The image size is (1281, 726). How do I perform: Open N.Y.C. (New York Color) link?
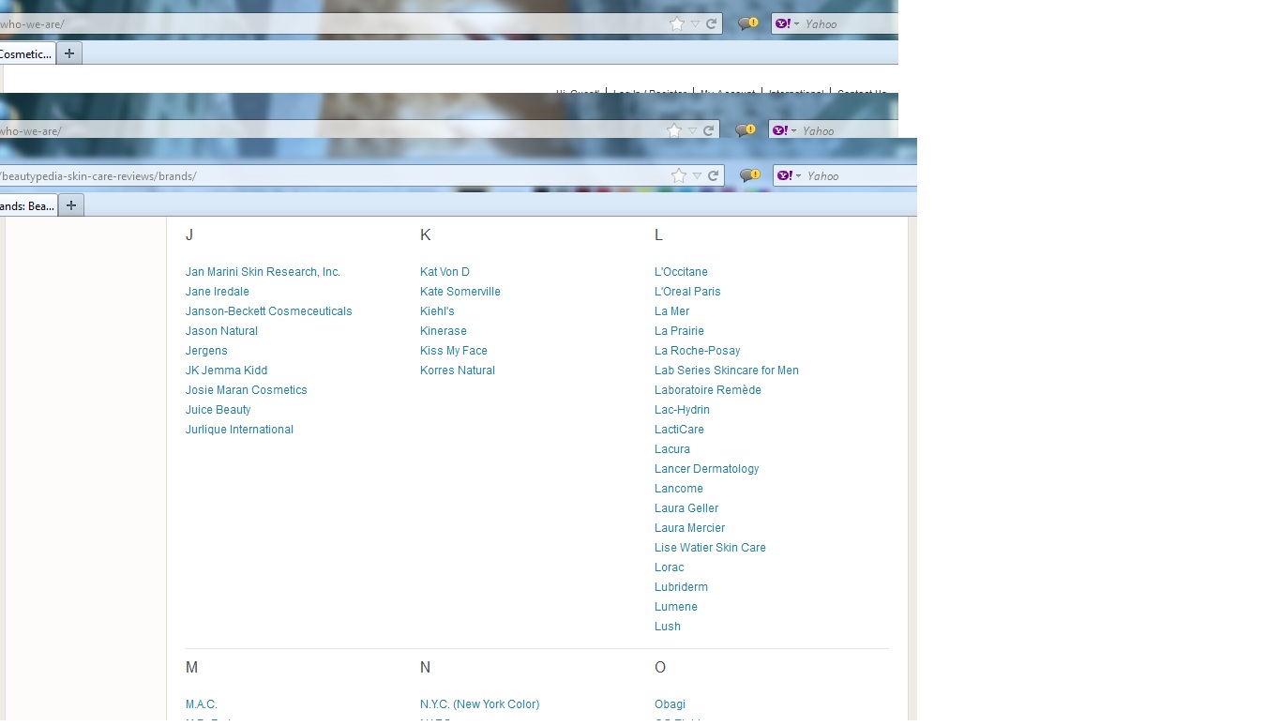tap(480, 704)
